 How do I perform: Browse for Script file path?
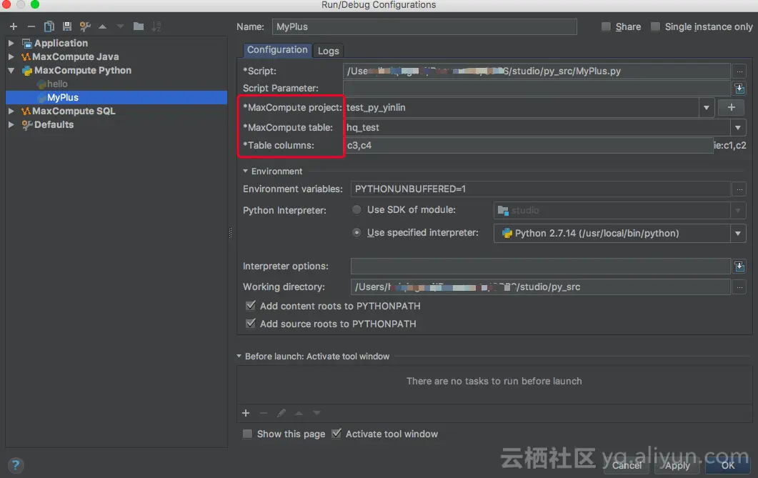click(x=739, y=71)
